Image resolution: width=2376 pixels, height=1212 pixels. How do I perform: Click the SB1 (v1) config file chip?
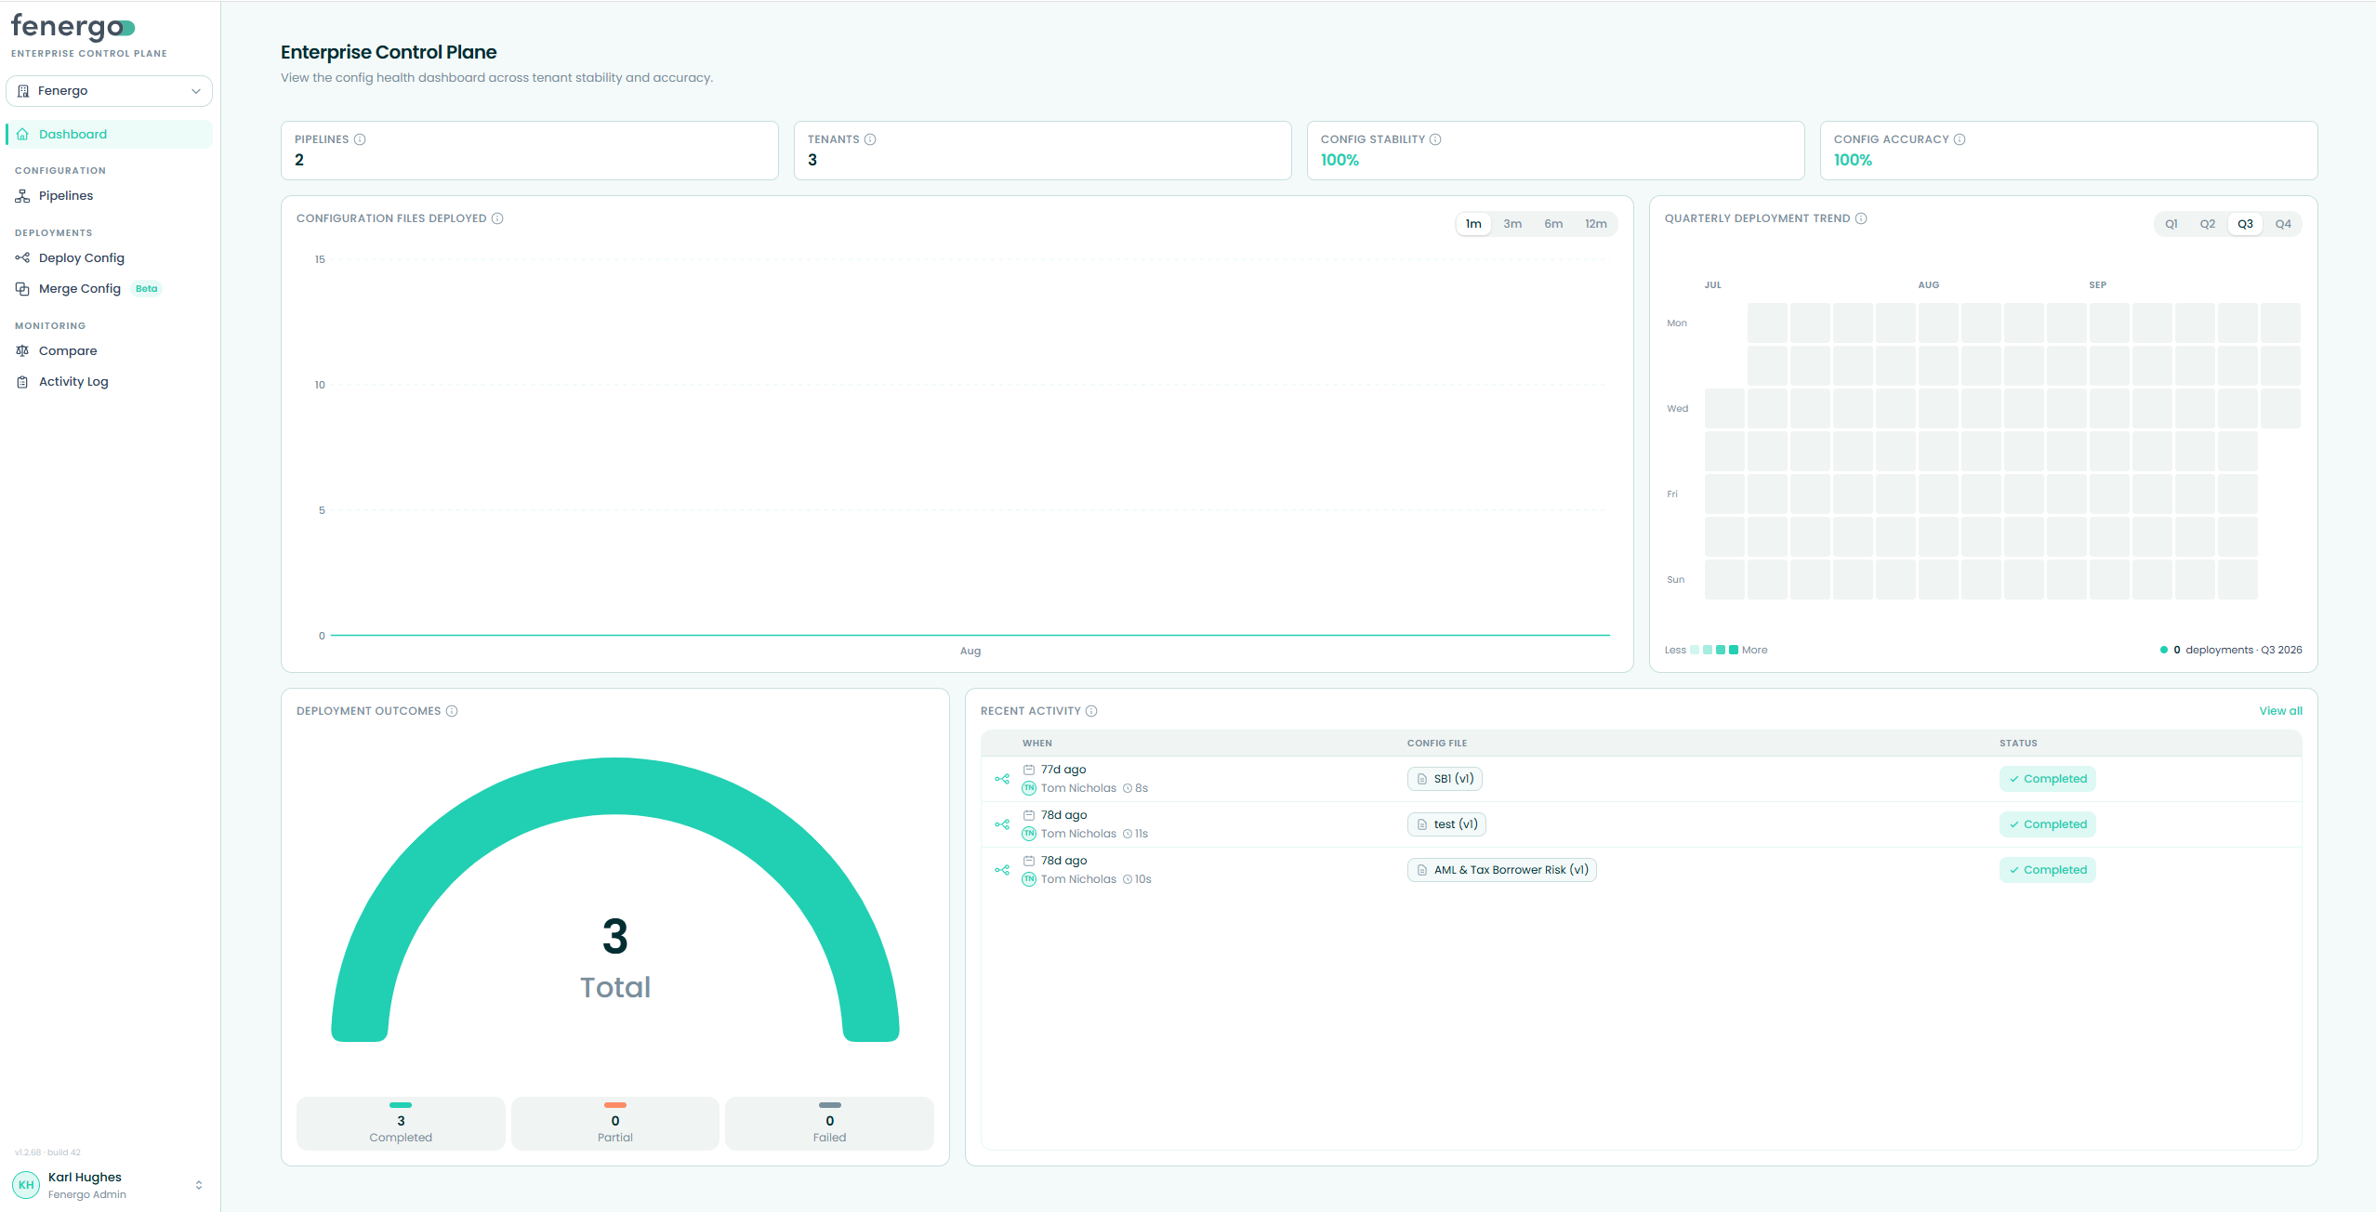pos(1445,779)
